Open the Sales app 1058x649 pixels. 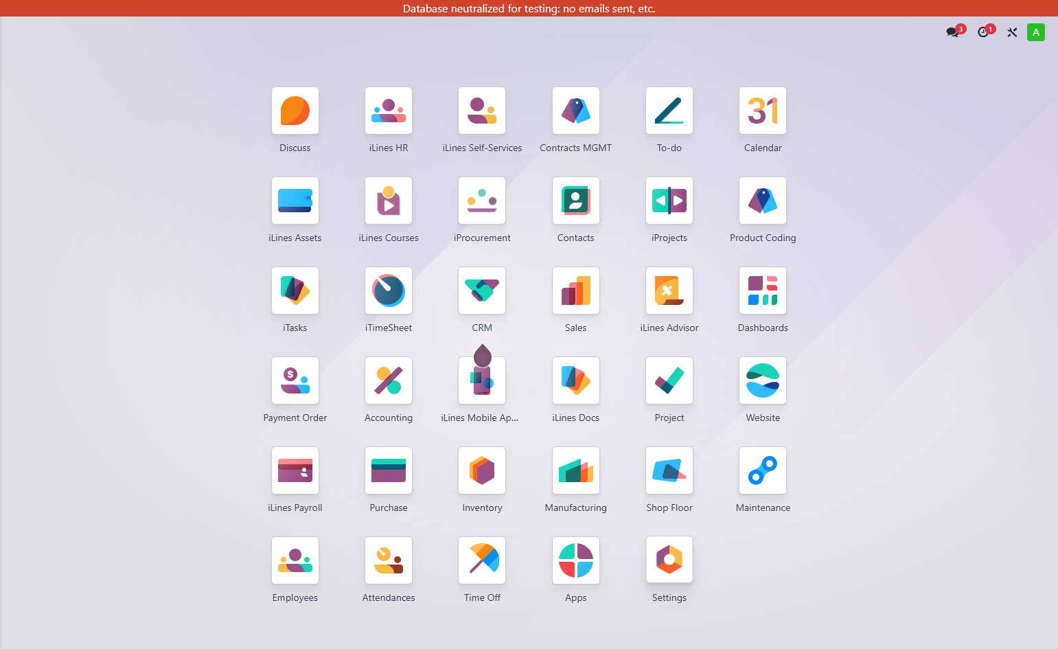[576, 291]
